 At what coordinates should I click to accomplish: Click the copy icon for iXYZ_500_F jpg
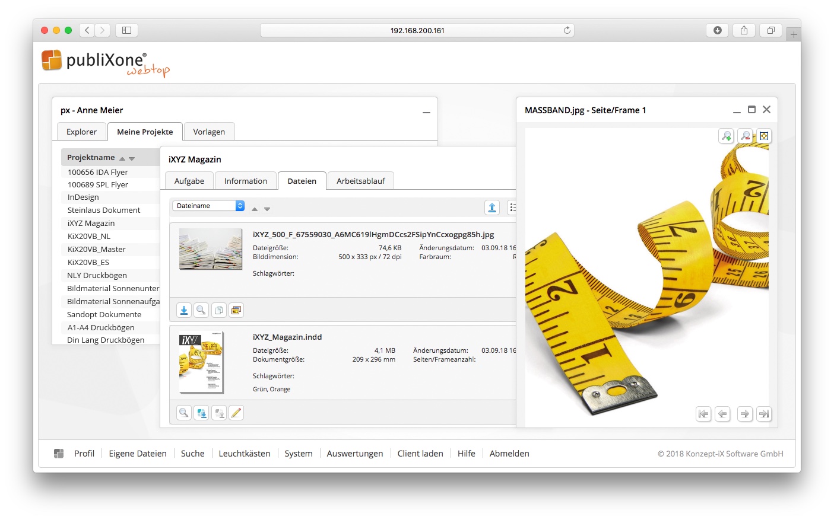click(x=219, y=310)
